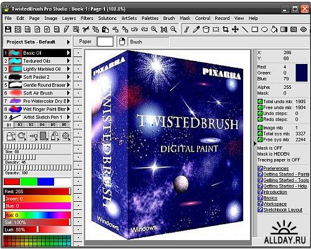Open the Introduction link

(275, 192)
